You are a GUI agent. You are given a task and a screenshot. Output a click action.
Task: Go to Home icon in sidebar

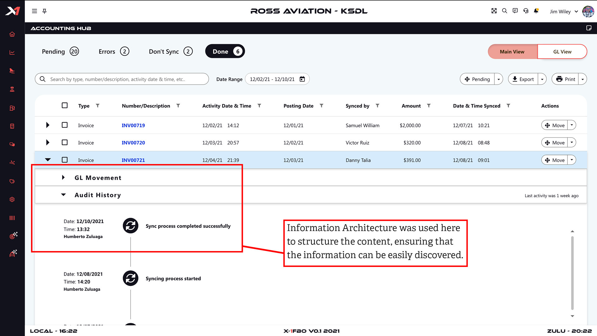(x=12, y=34)
